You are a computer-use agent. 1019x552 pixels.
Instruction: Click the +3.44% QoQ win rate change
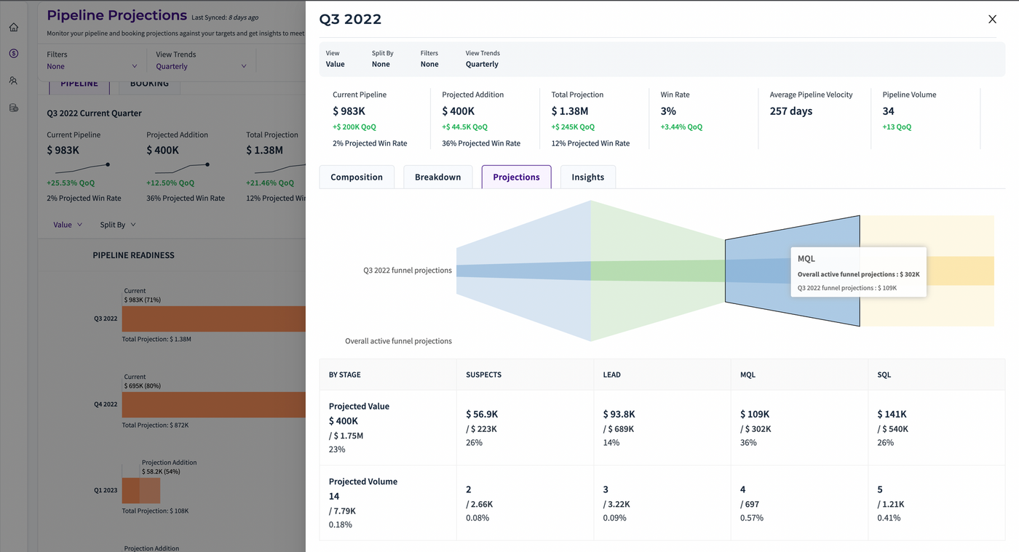coord(681,127)
